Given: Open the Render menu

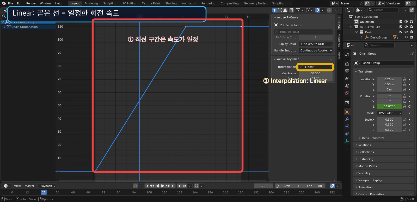Looking at the screenshot, I should pos(31,3).
